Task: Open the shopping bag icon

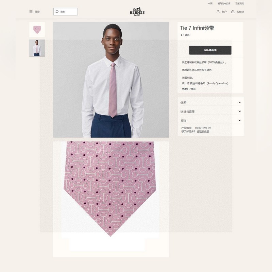Action: [x=233, y=12]
